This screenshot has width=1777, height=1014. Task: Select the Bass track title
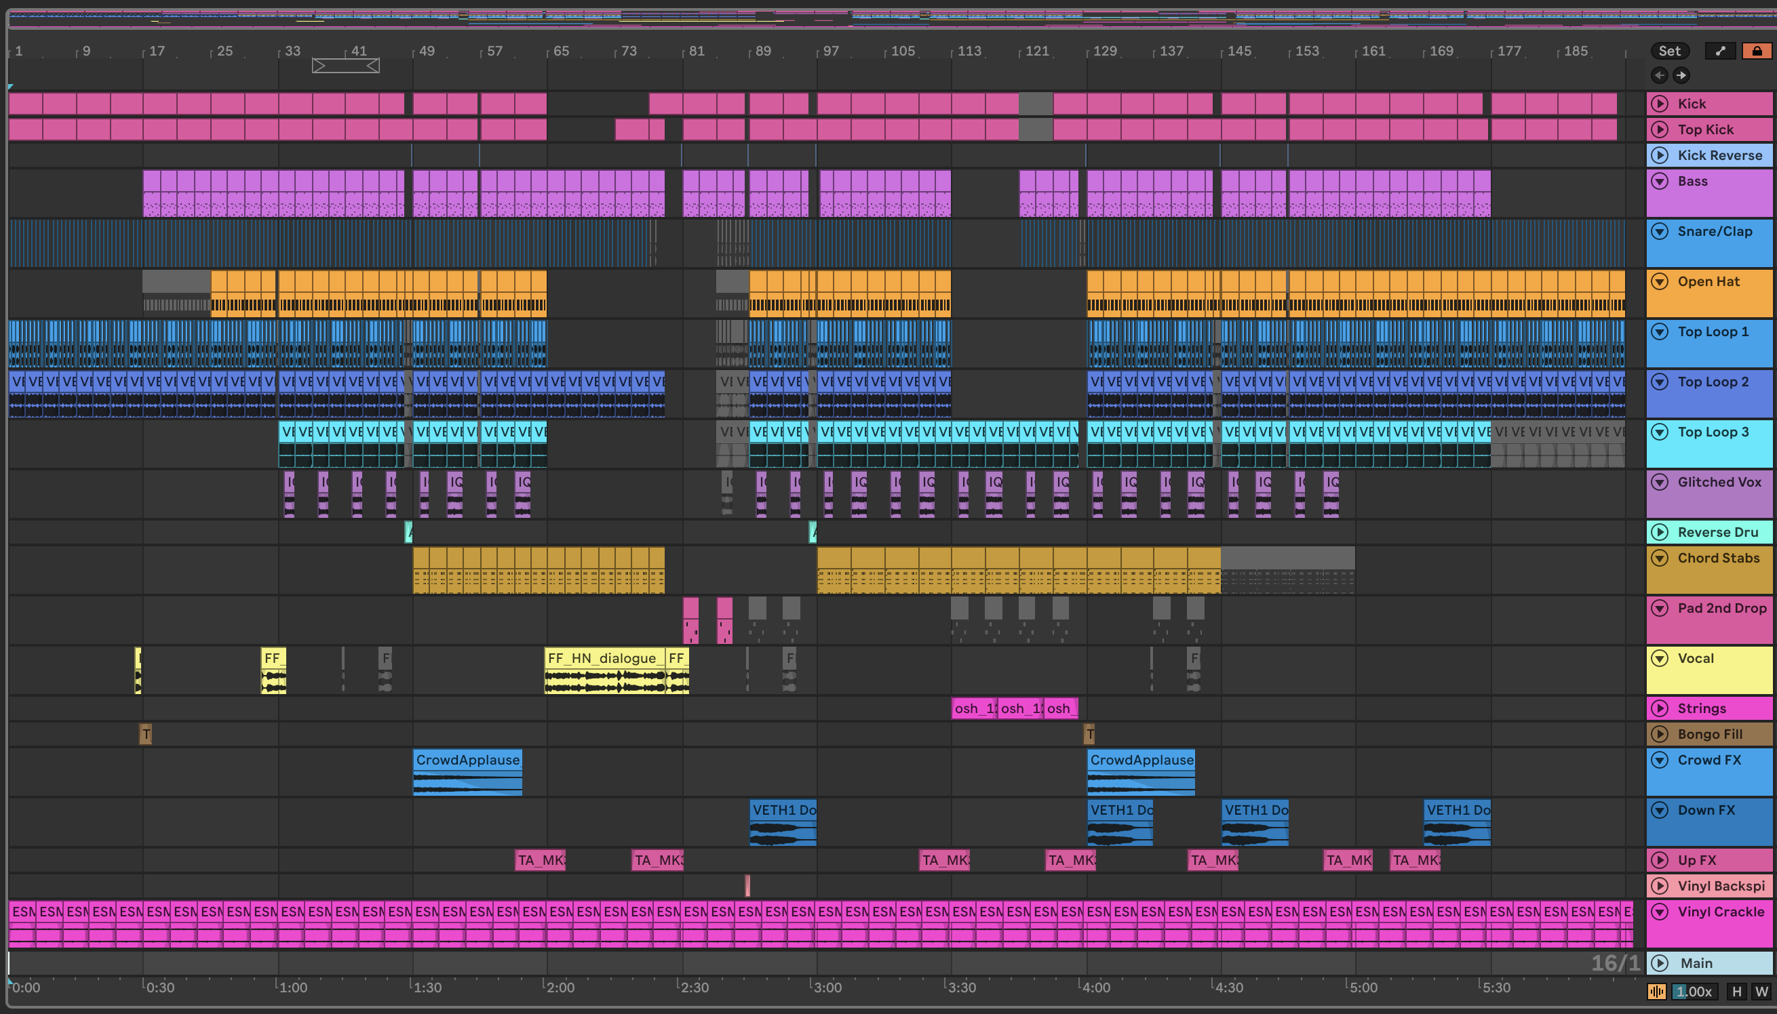point(1693,181)
